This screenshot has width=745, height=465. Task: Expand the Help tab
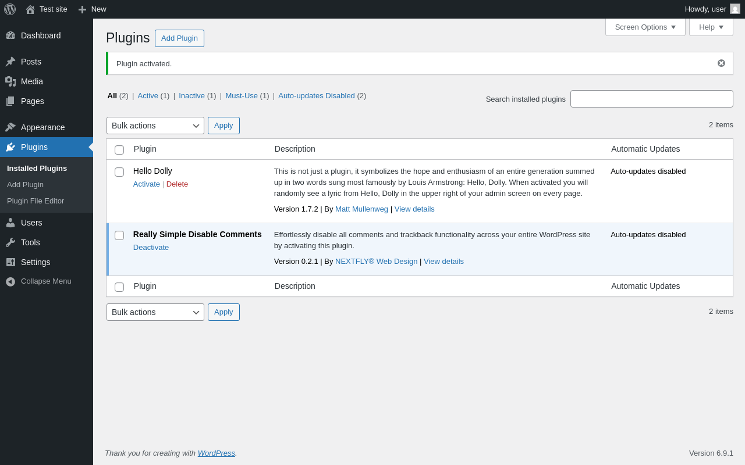point(711,27)
